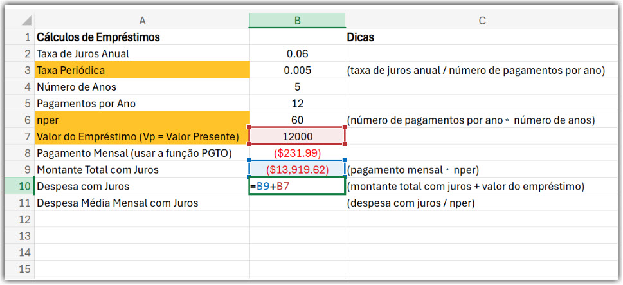This screenshot has height=285, width=623.
Task: Select column B header
Action: [297, 21]
